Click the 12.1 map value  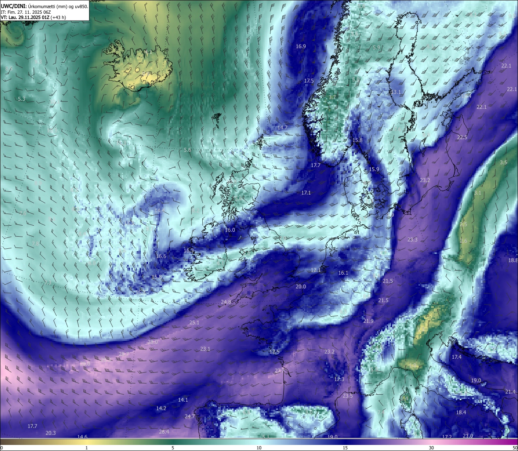(x=316, y=270)
